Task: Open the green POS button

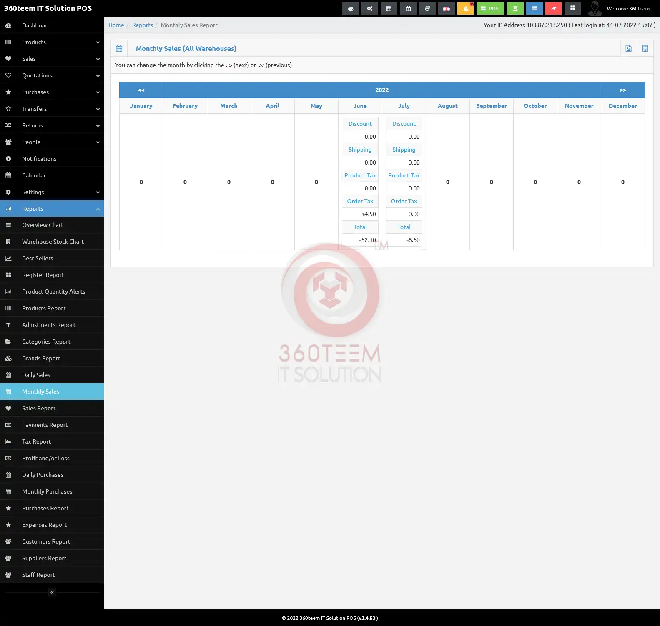Action: (x=490, y=8)
